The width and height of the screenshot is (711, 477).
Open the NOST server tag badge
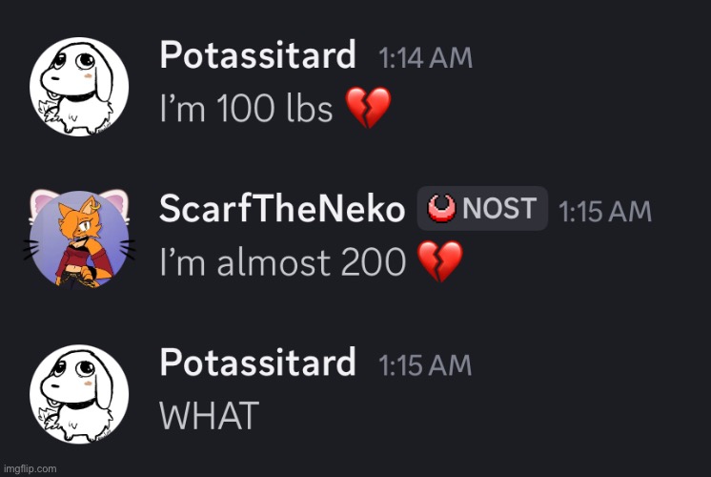(482, 209)
